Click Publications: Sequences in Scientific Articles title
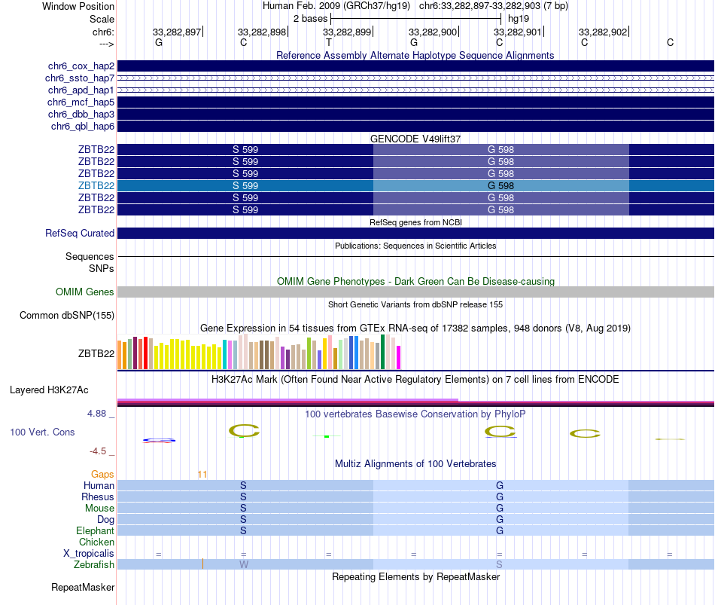Viewport: 715px width, 605px height. [x=415, y=246]
